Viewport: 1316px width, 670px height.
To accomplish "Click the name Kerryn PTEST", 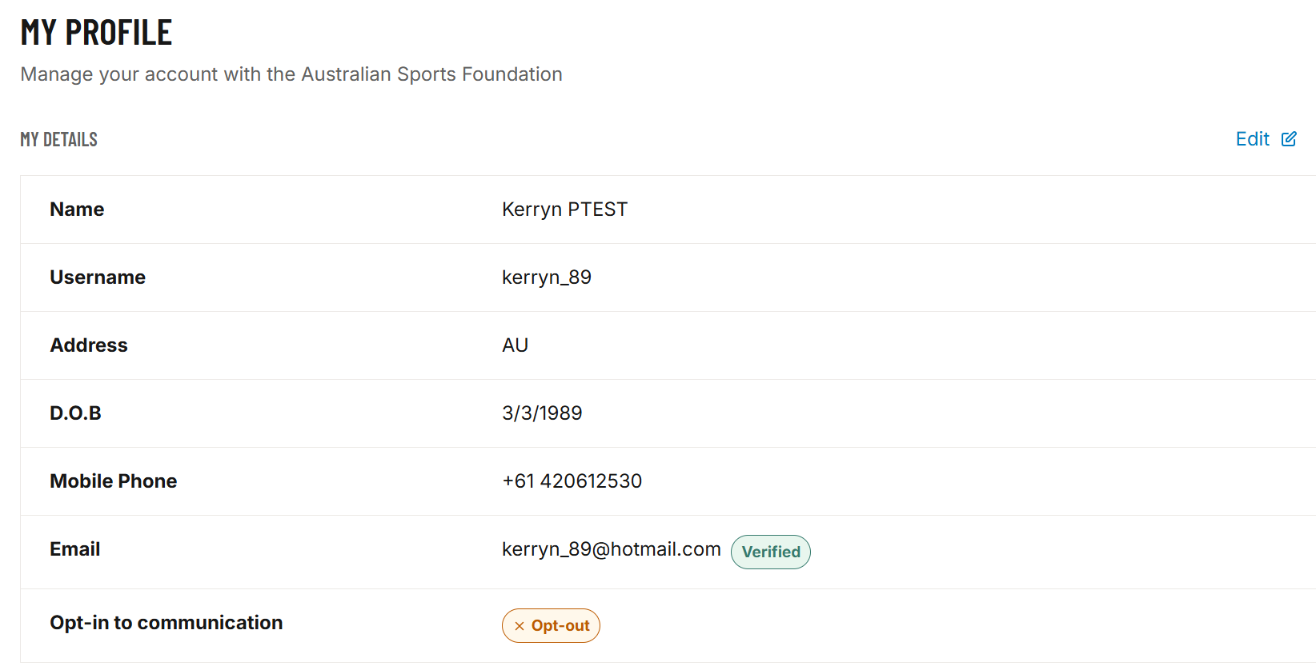I will tap(564, 209).
